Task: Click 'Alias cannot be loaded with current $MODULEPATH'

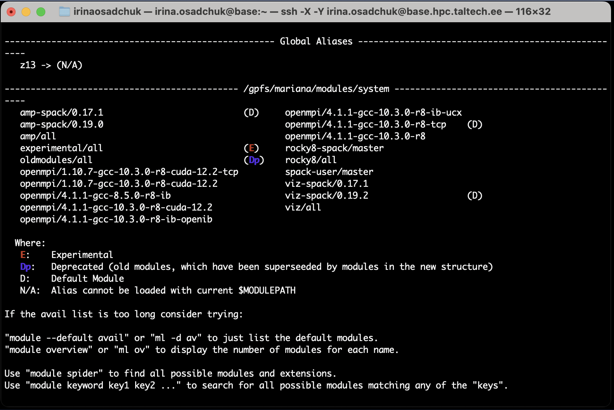Action: tap(173, 291)
